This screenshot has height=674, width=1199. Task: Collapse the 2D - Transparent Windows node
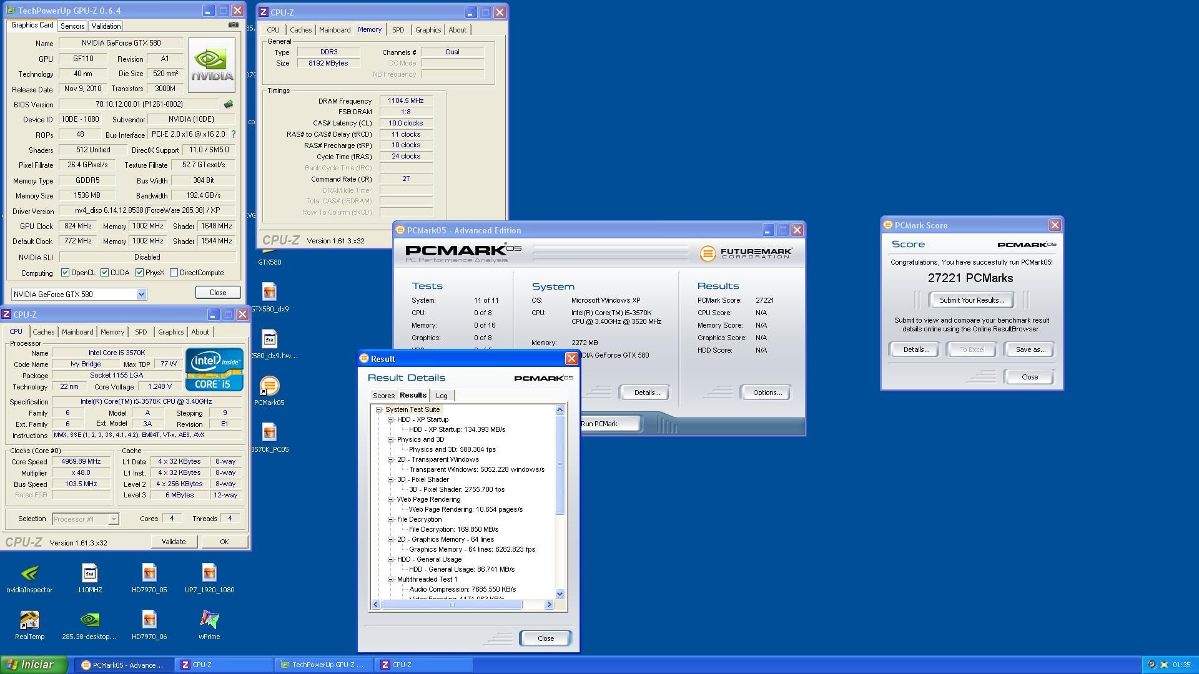pos(390,460)
